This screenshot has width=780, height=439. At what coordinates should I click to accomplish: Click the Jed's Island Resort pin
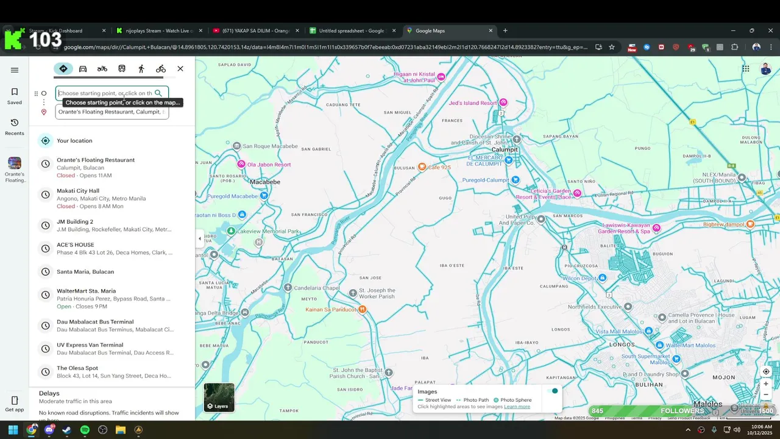(503, 103)
